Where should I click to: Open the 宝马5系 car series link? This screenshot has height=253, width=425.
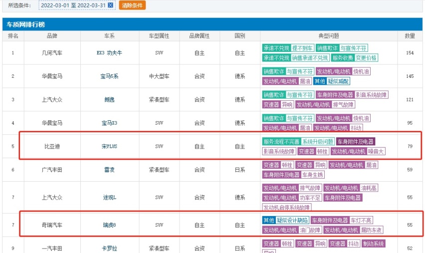pyautogui.click(x=109, y=76)
